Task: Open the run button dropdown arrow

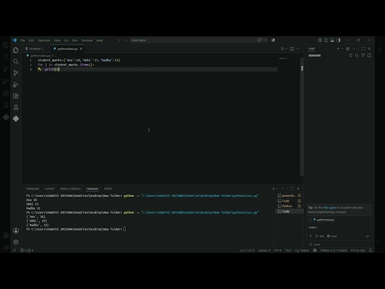Action: tap(286, 49)
